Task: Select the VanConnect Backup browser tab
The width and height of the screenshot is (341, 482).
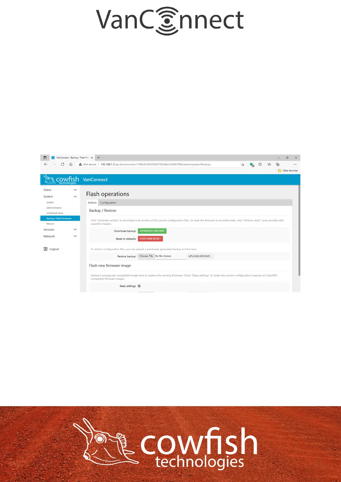Action: pyautogui.click(x=72, y=158)
